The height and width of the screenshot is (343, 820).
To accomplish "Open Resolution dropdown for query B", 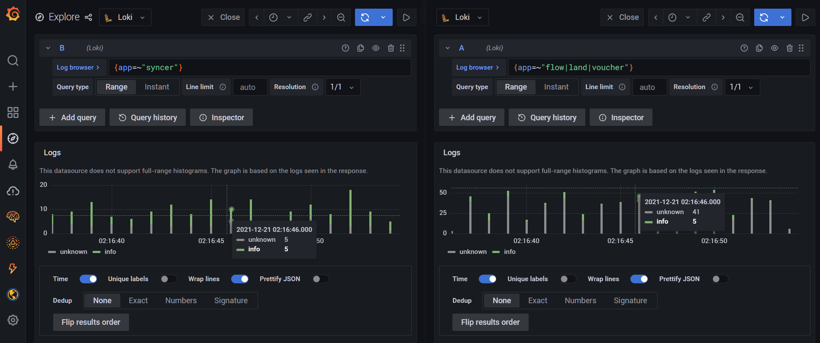I will click(342, 87).
